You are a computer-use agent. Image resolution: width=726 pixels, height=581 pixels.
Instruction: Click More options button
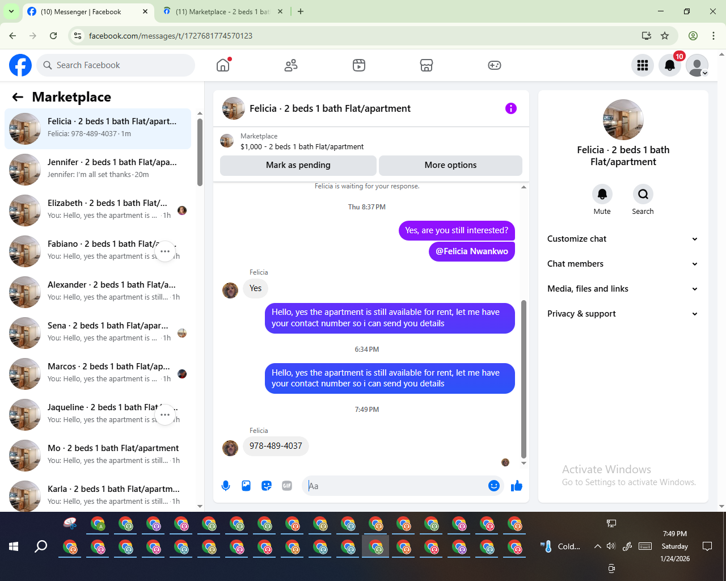(451, 165)
